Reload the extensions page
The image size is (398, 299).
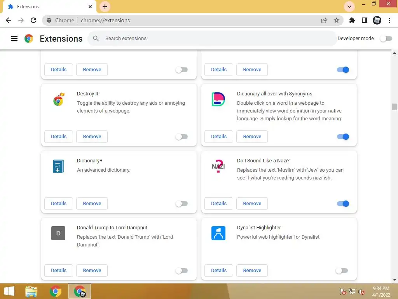point(33,20)
